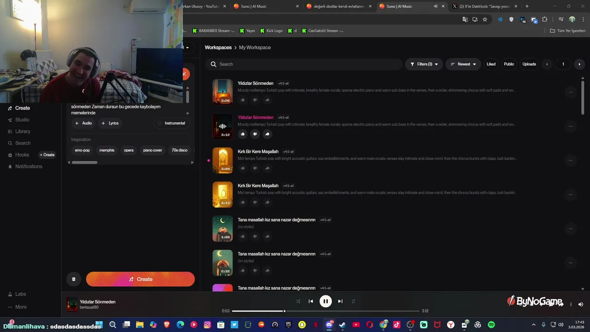This screenshot has width=590, height=332.
Task: Dislike the playing Yıldızlar Sönmeden 3:12 track
Action: pyautogui.click(x=255, y=134)
